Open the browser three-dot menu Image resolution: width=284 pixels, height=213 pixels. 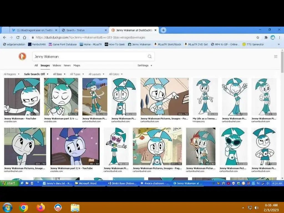tap(280, 37)
